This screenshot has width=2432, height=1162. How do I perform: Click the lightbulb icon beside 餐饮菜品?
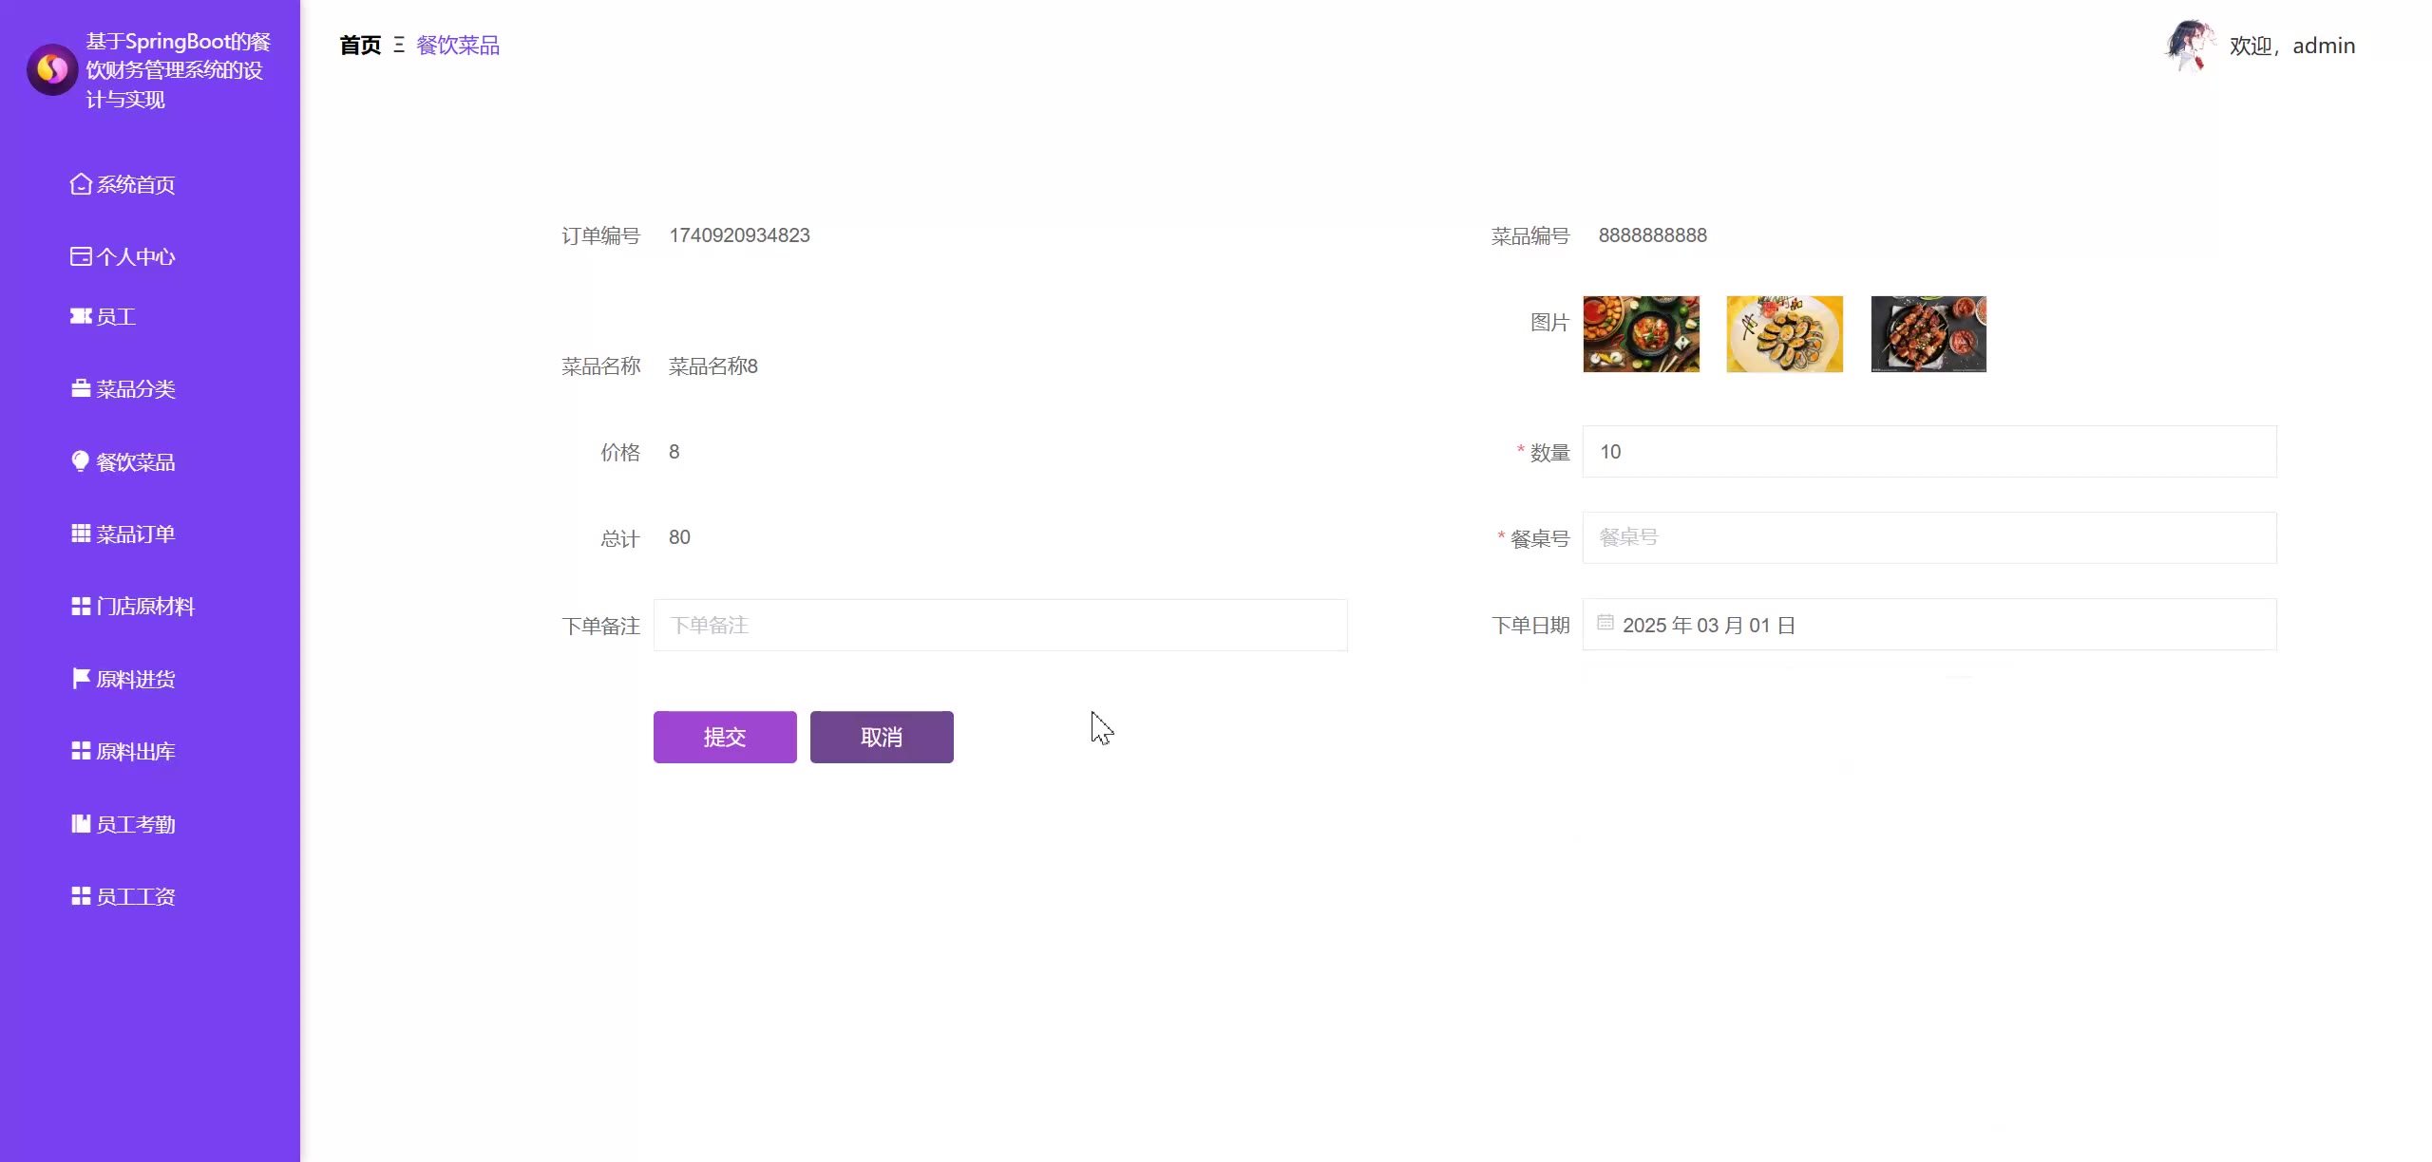[81, 461]
